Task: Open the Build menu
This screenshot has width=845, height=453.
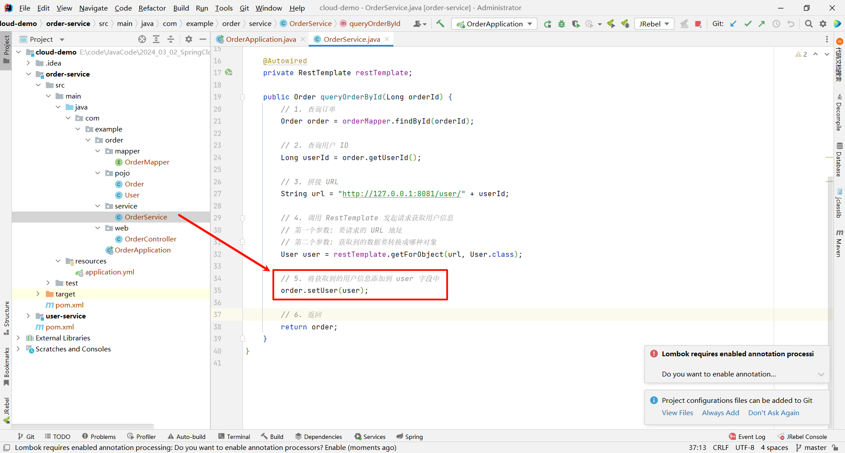Action: (181, 8)
